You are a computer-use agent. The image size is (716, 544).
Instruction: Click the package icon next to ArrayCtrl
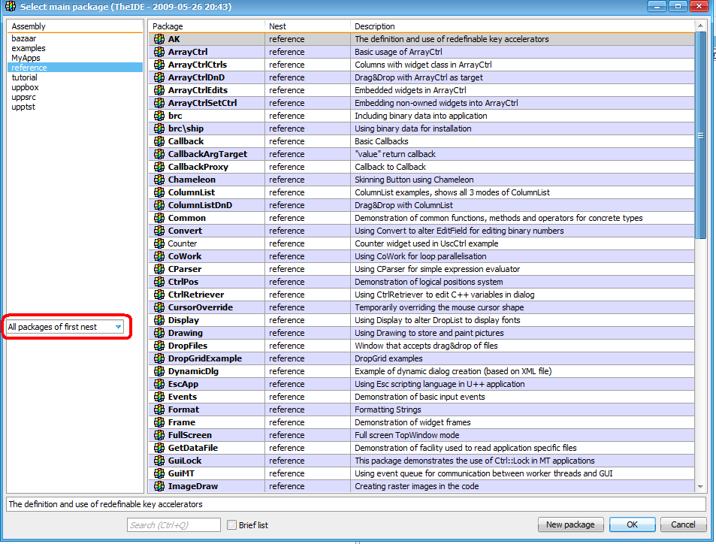pos(159,52)
